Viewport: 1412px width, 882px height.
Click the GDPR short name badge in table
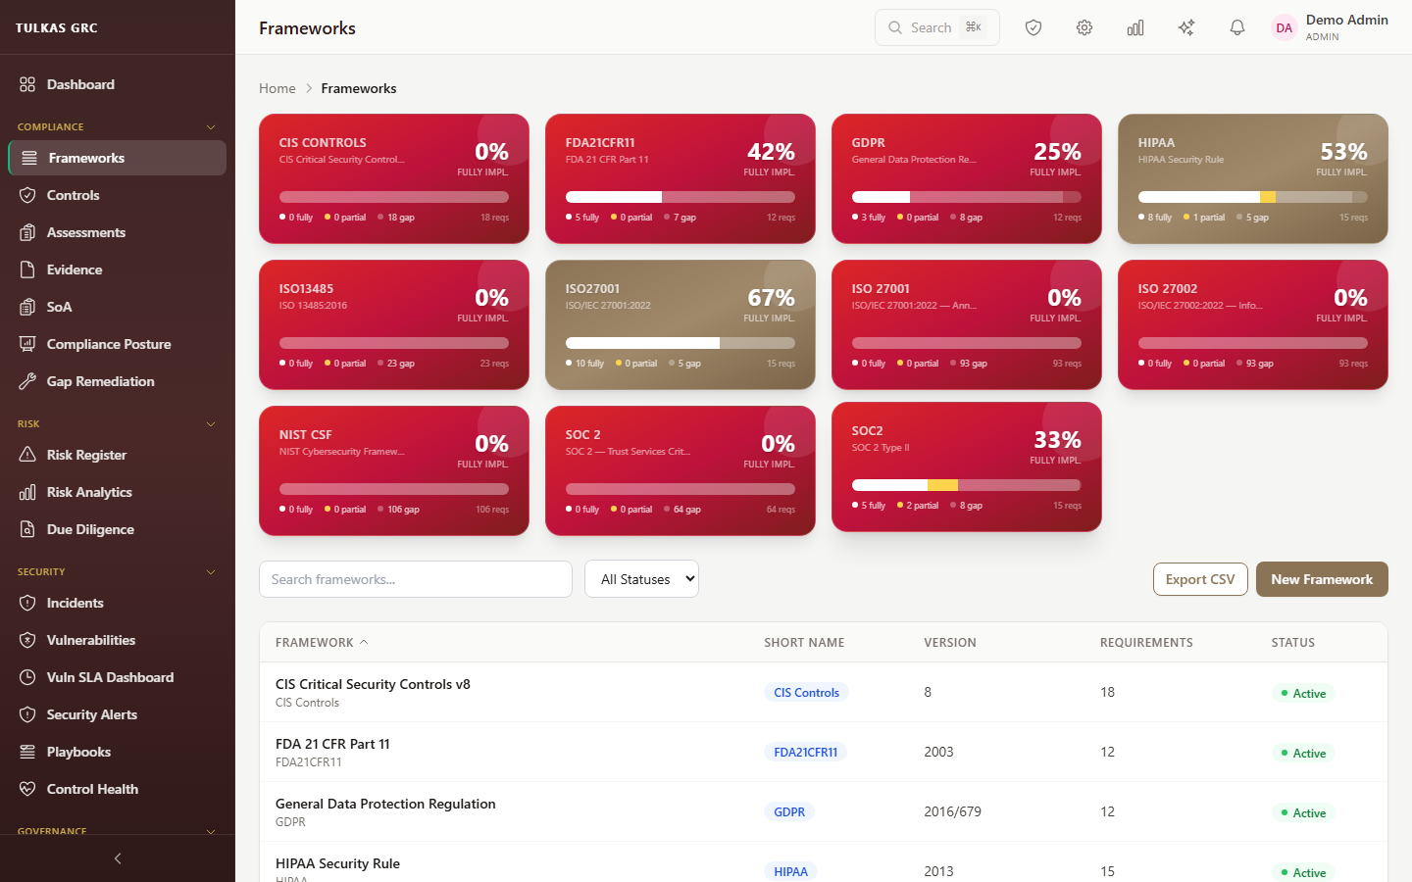click(789, 812)
